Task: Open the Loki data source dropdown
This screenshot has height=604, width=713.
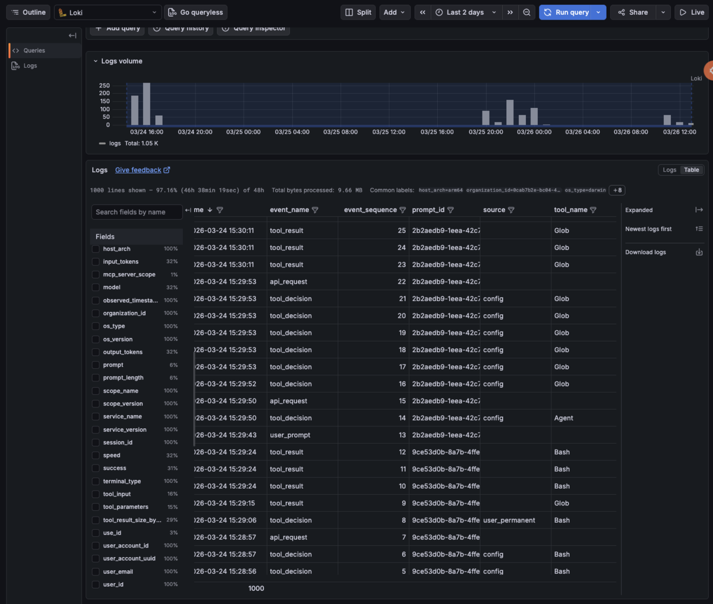Action: [108, 12]
